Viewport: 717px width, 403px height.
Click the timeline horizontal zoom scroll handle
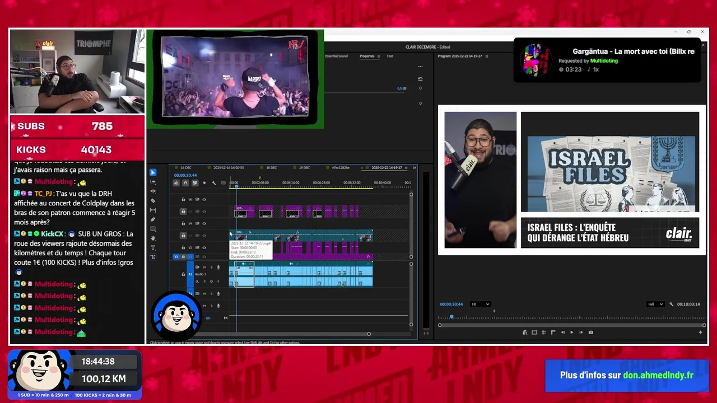tap(369, 334)
